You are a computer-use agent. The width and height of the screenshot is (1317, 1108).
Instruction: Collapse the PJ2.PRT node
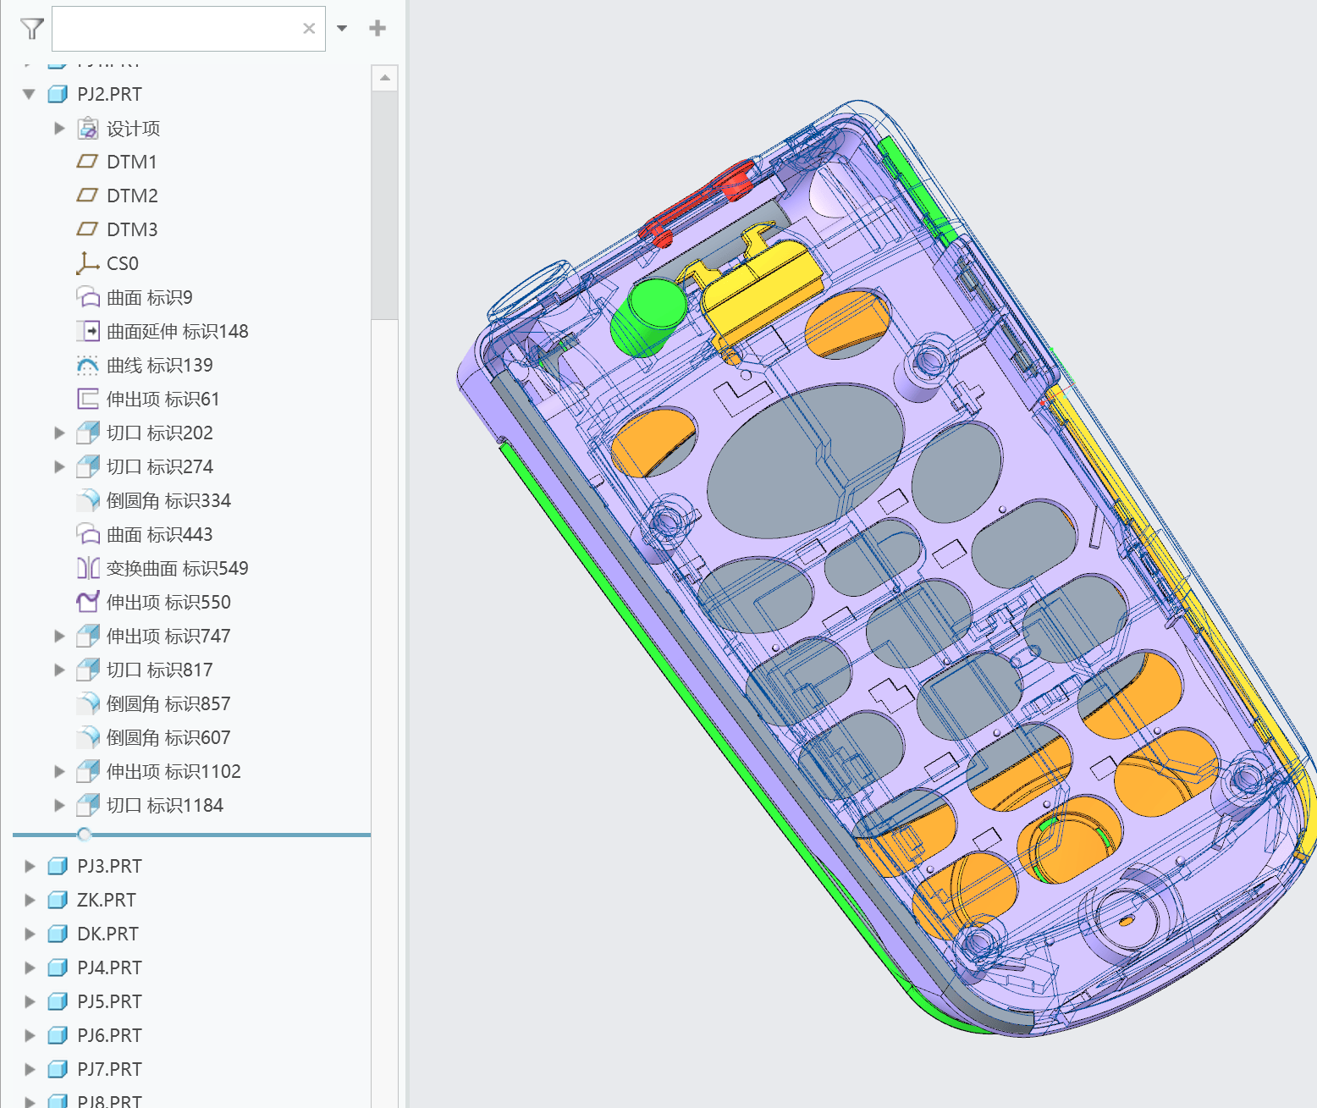point(29,94)
